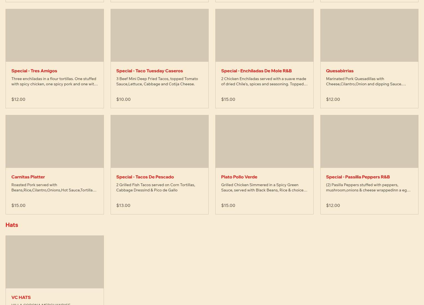The height and width of the screenshot is (305, 424).
Task: Read the 2 Grilled Fish Tacos description
Action: pos(155,187)
